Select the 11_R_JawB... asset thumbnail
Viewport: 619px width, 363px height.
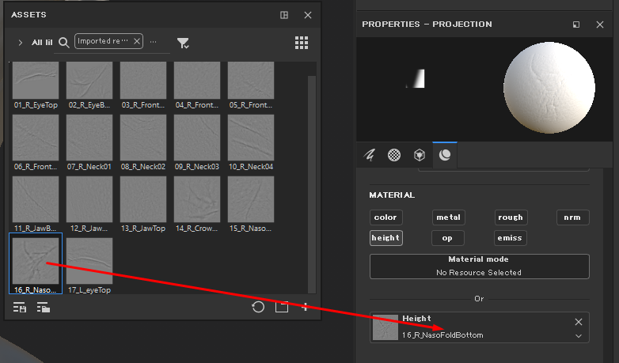pyautogui.click(x=36, y=199)
